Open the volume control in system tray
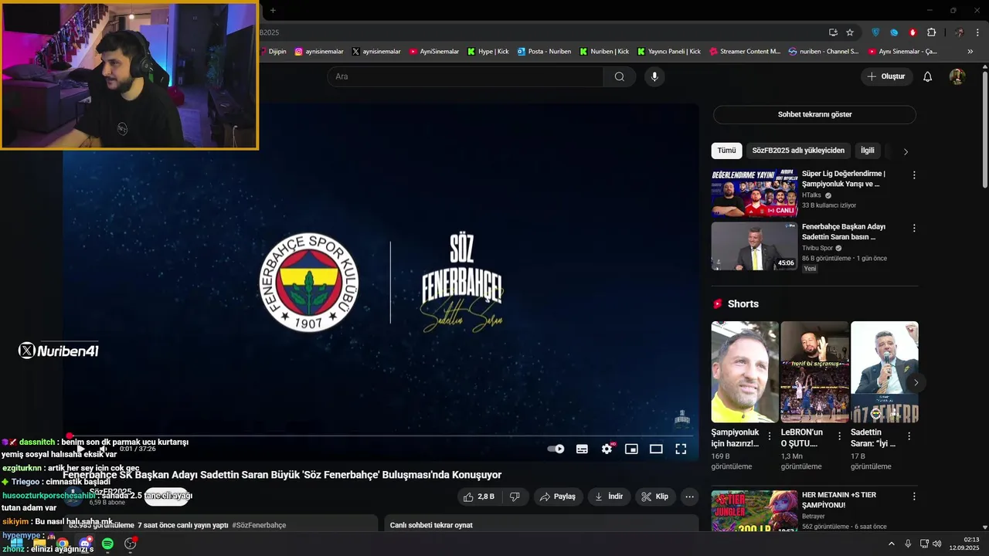This screenshot has width=989, height=556. pyautogui.click(x=937, y=544)
